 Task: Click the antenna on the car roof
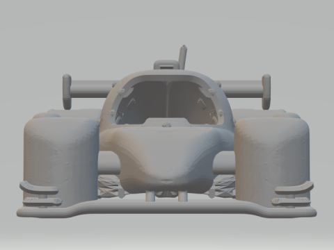click(183, 57)
